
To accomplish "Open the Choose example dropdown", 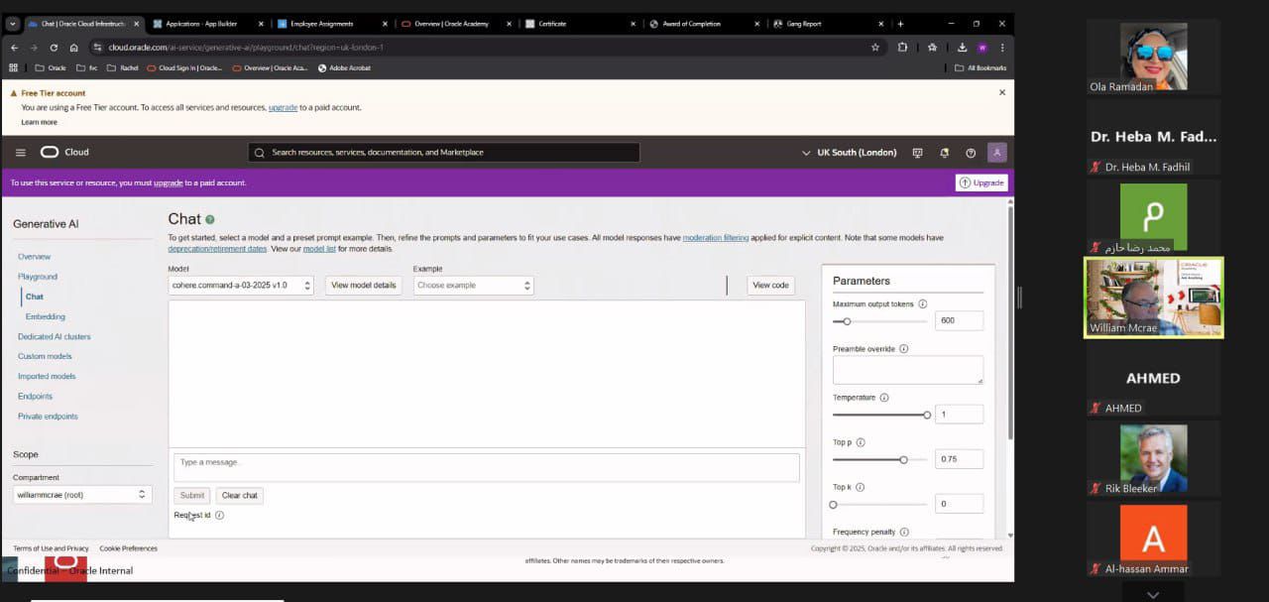I will (x=474, y=286).
